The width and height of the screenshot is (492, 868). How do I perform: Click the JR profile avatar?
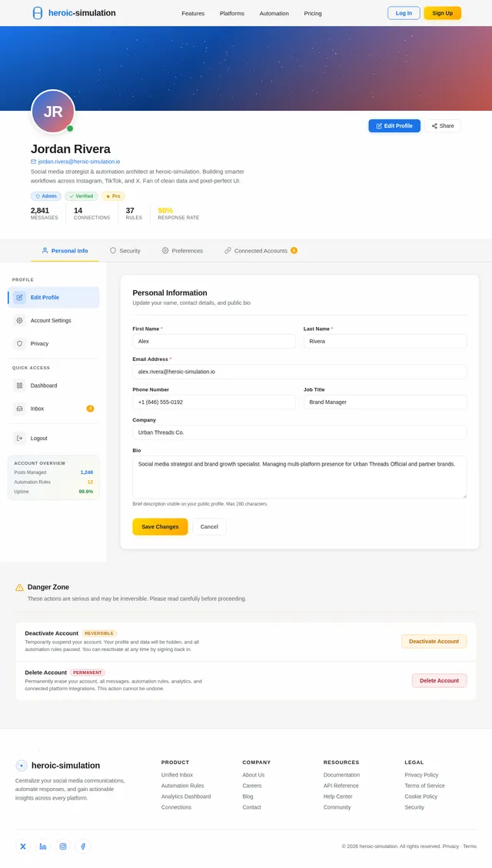tap(53, 112)
